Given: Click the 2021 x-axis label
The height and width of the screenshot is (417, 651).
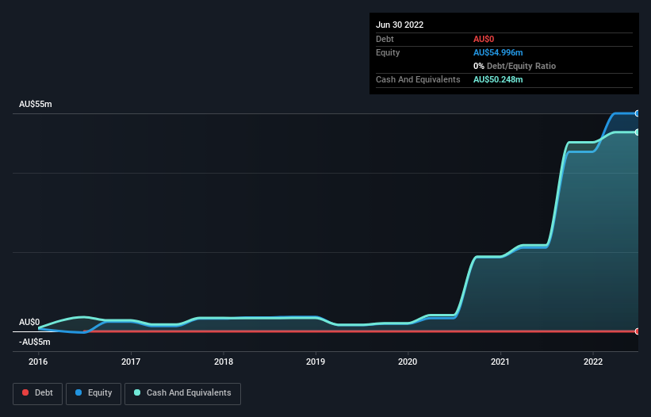Looking at the screenshot, I should point(500,362).
